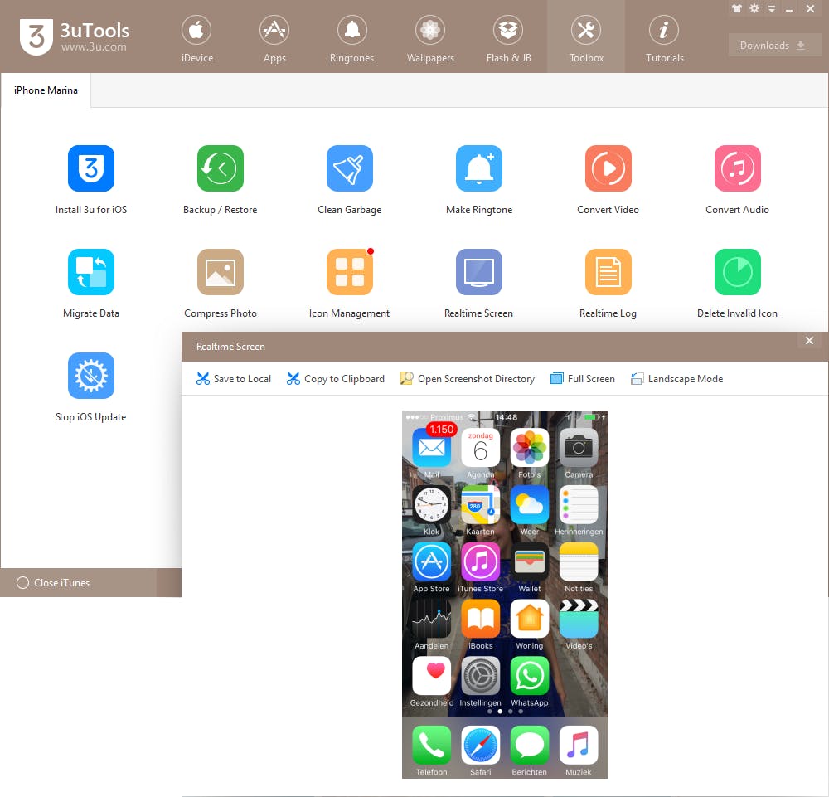The image size is (829, 797).
Task: Open the Flash & JB section
Action: [508, 36]
